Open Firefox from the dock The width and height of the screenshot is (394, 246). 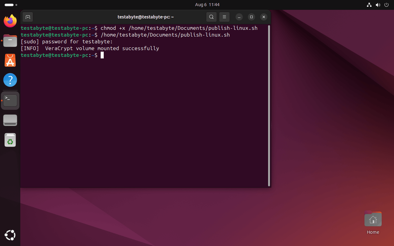click(x=10, y=21)
